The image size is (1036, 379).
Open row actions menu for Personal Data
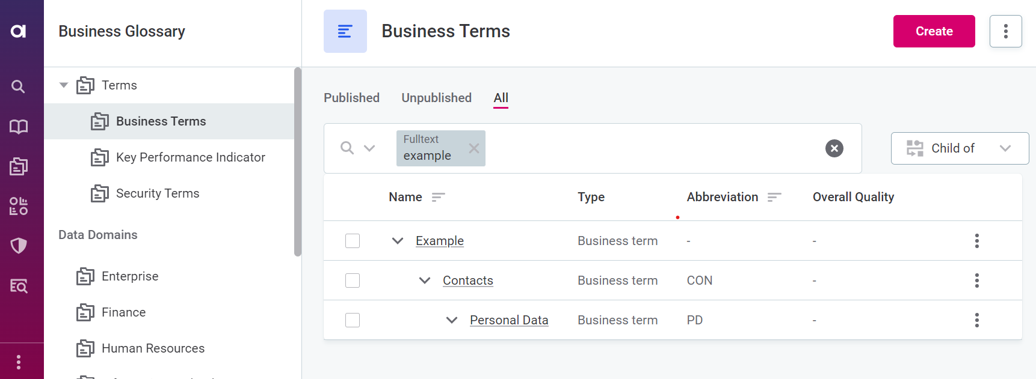tap(976, 320)
